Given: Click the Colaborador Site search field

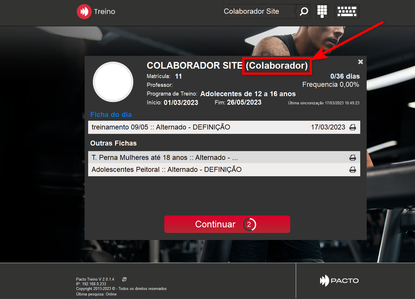Looking at the screenshot, I should coord(259,11).
